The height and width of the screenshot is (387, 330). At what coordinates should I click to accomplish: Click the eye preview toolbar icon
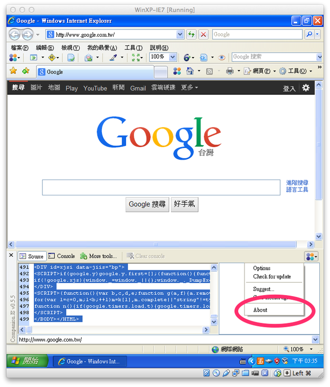(222, 58)
